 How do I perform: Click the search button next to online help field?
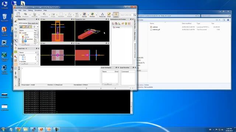pyautogui.click(x=135, y=15)
